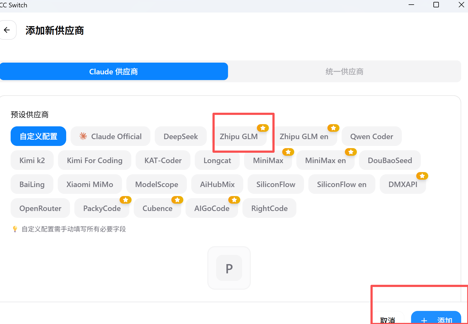Click 取消 cancel button
This screenshot has width=468, height=324.
point(388,319)
